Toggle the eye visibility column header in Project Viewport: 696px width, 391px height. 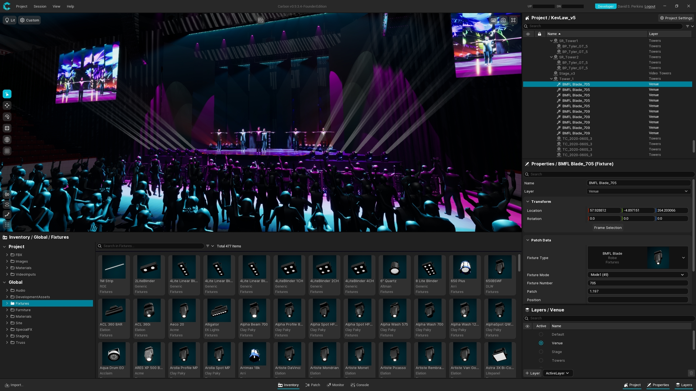(x=528, y=34)
